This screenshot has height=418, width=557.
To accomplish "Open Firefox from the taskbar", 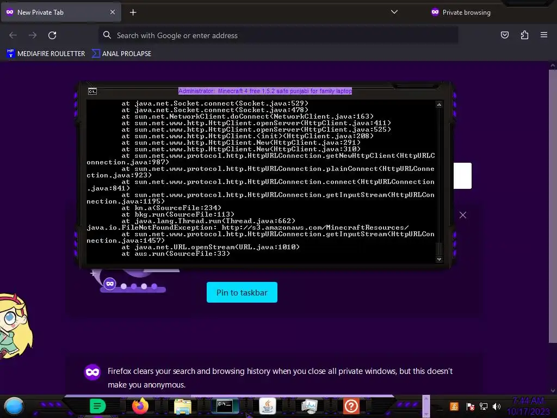I will tap(140, 406).
